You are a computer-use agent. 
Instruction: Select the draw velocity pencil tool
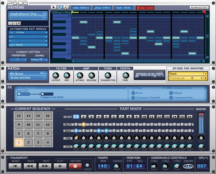(60, 8)
